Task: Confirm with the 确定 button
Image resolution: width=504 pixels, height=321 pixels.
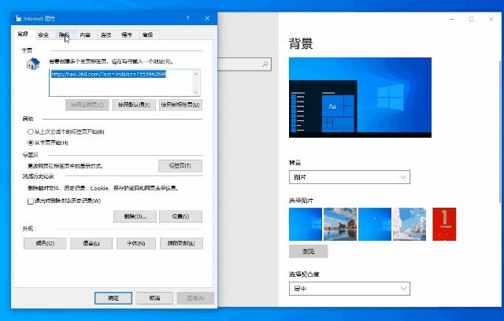Action: [113, 298]
